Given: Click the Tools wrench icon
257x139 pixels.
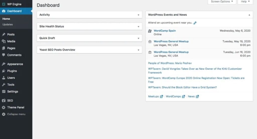Looking at the screenshot, I should tap(4, 85).
